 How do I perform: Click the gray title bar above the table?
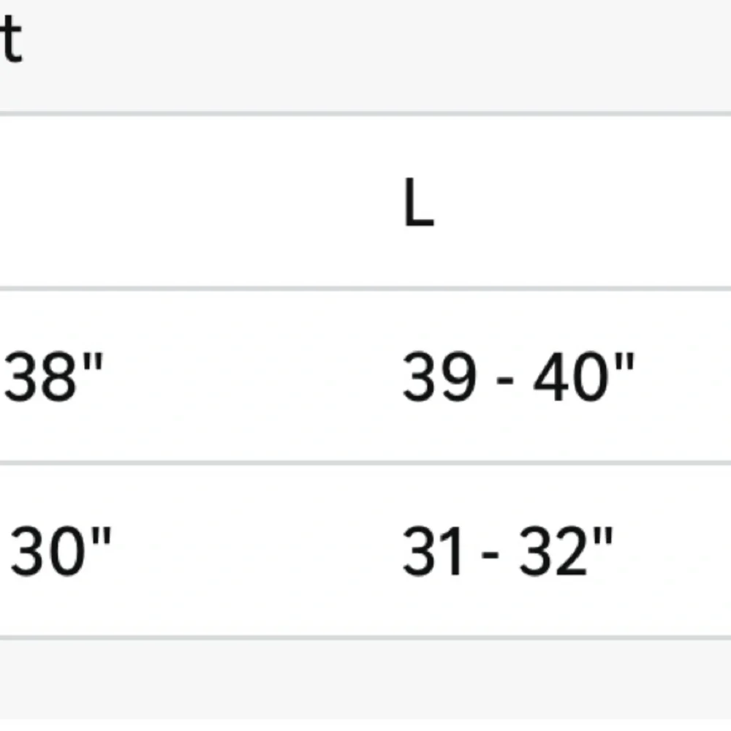click(x=365, y=55)
